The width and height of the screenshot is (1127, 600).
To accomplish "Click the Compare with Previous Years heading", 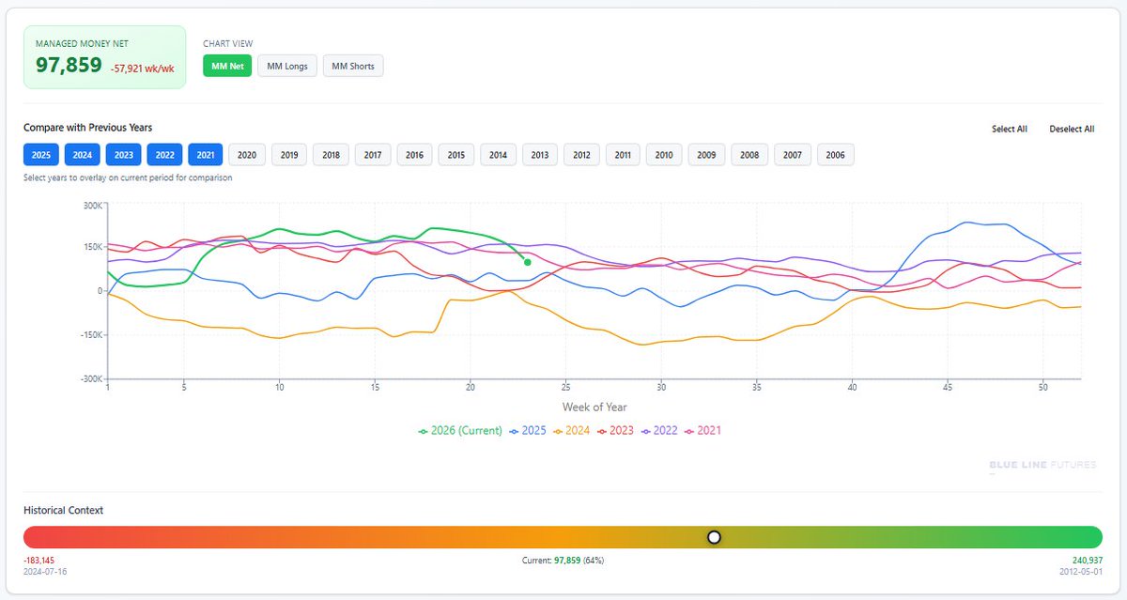I will (87, 128).
